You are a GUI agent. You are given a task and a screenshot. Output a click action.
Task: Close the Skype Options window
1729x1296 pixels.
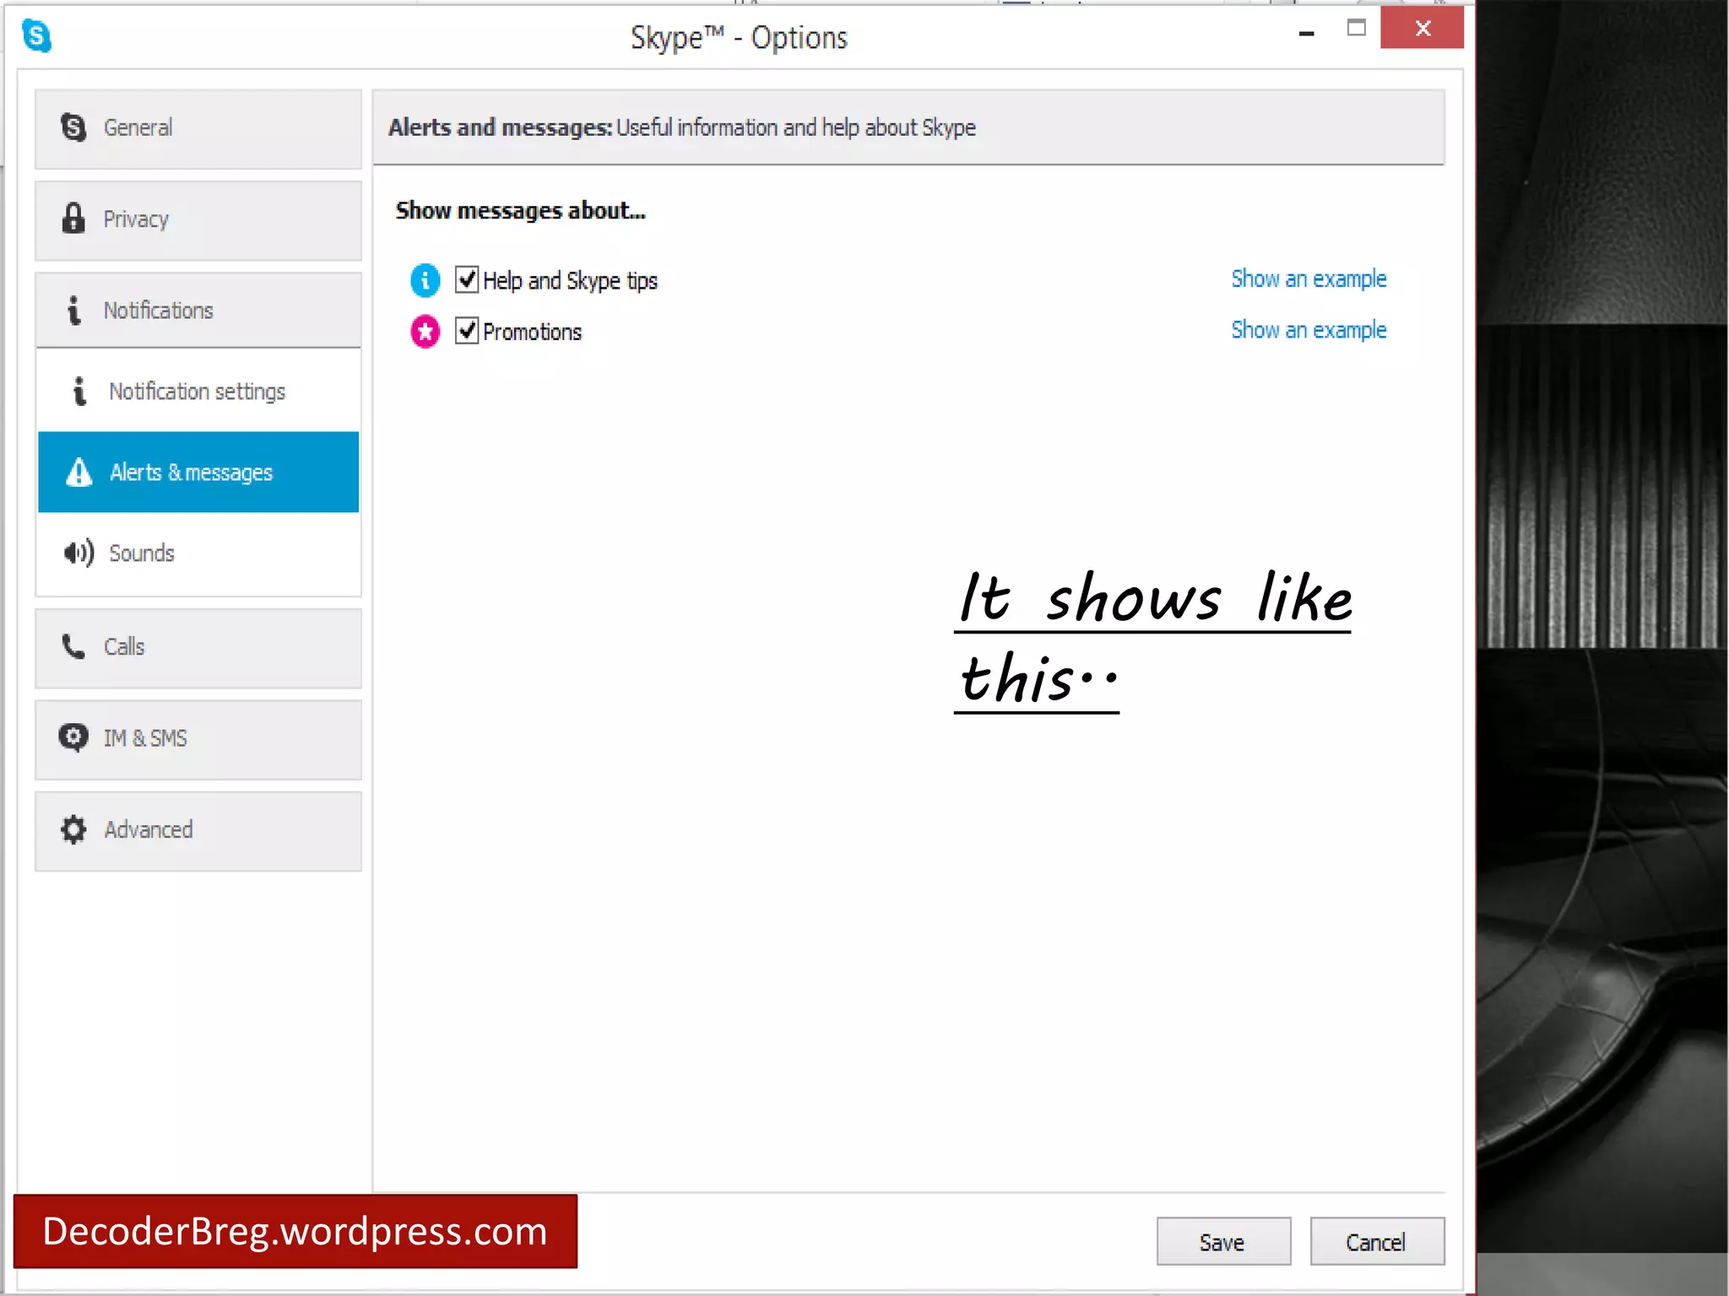pyautogui.click(x=1423, y=28)
